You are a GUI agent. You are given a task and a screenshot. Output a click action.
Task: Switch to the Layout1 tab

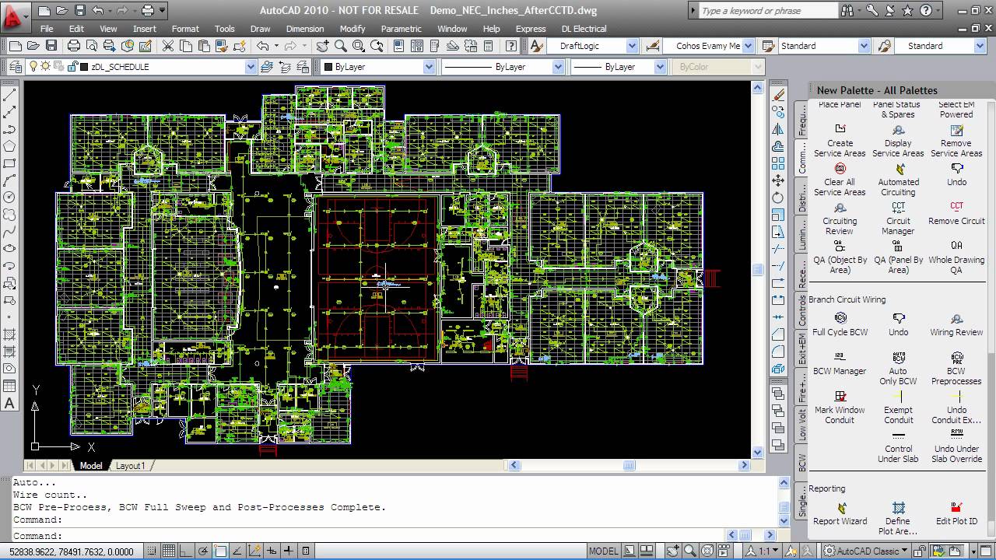coord(130,466)
